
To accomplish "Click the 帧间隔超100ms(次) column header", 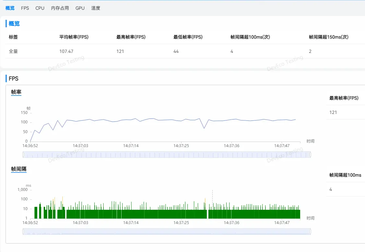I will click(x=250, y=37).
